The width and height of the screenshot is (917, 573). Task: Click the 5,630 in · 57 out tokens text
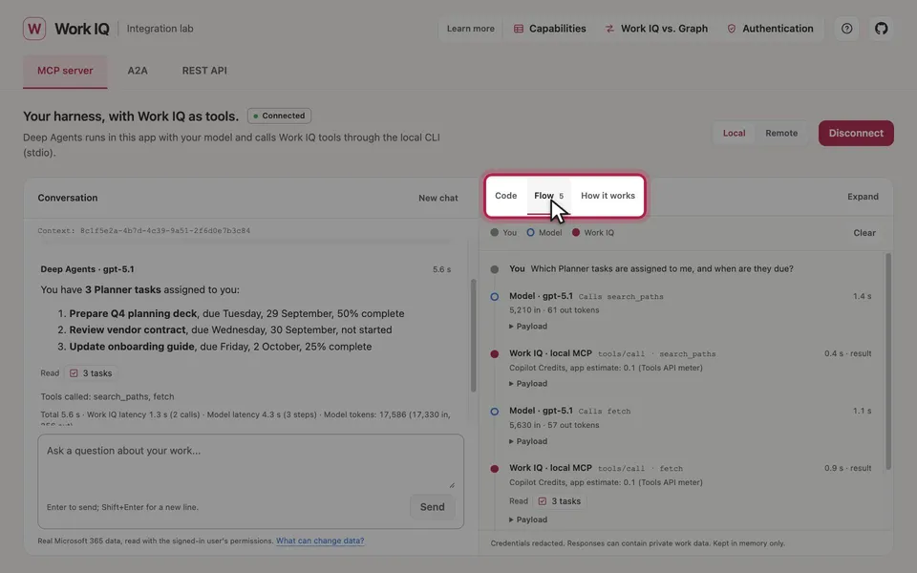pyautogui.click(x=554, y=426)
